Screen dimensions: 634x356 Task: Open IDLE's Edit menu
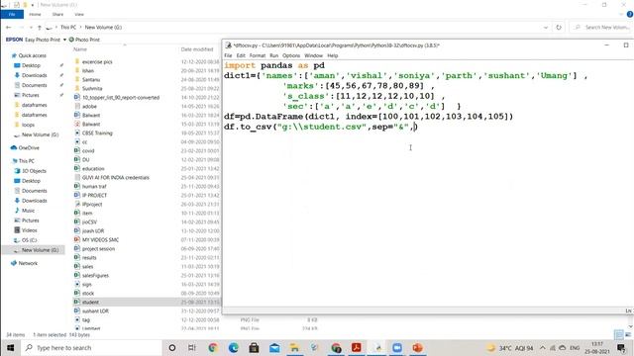click(x=241, y=55)
